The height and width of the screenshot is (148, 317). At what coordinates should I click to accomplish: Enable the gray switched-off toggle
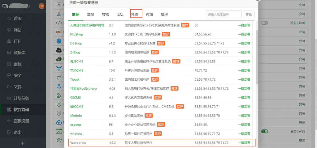click(x=264, y=23)
